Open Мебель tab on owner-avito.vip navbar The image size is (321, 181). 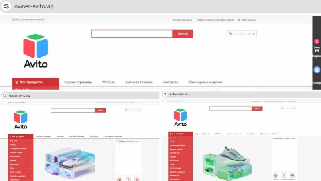[x=109, y=82]
